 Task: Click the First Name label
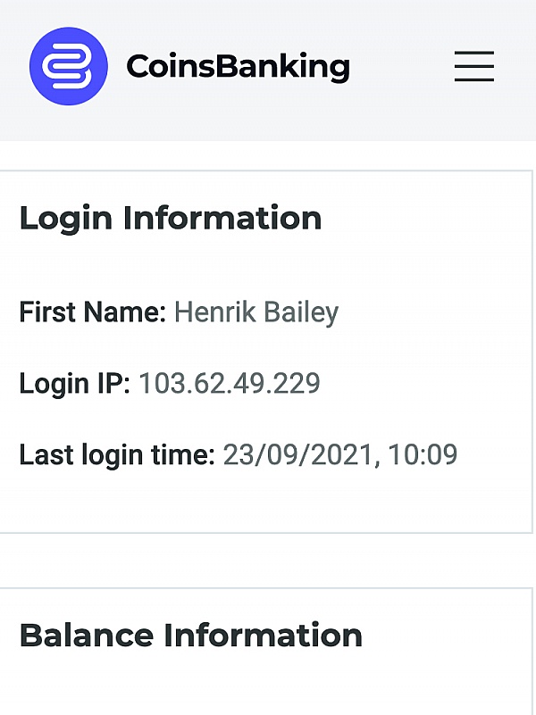pyautogui.click(x=93, y=312)
